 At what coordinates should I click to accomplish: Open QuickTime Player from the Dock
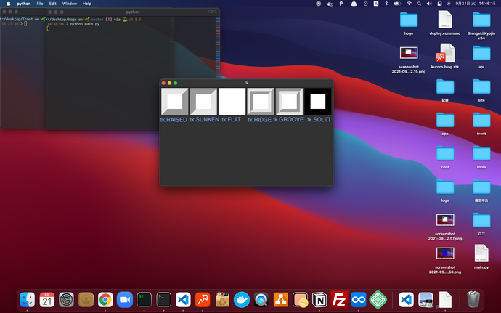[x=261, y=300]
